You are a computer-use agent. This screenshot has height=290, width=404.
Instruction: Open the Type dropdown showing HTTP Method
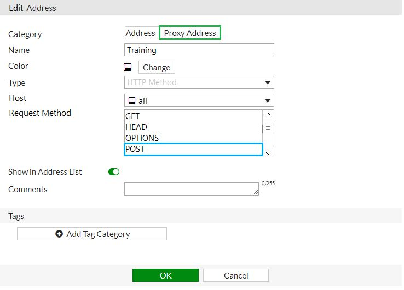click(x=199, y=83)
